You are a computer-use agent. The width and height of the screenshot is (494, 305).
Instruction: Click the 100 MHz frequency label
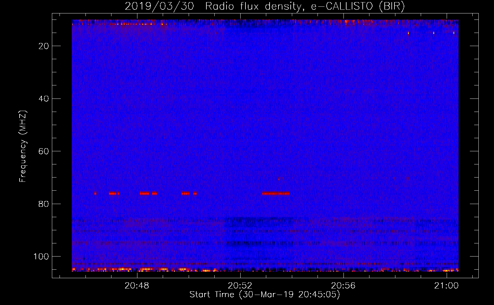point(41,257)
